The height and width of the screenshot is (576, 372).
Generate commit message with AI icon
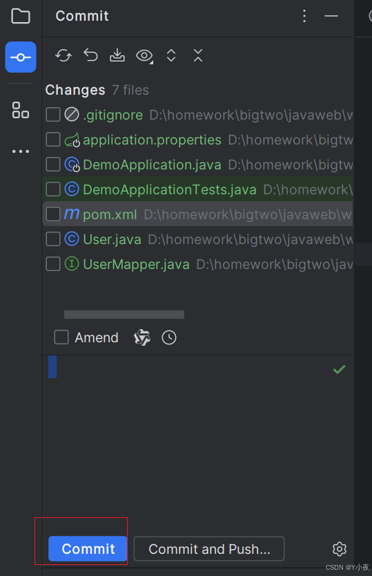click(142, 337)
